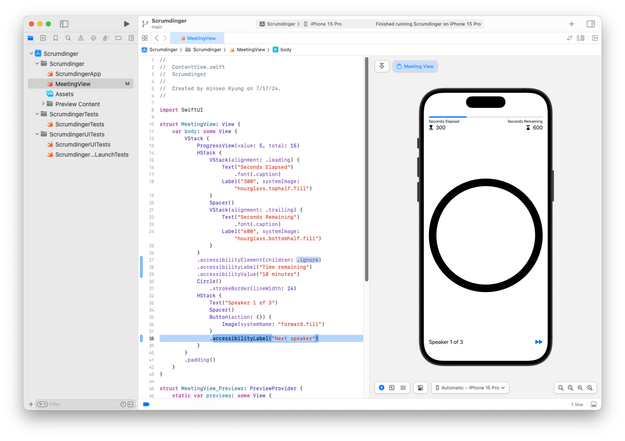Toggle the left navigator sidebar
Image resolution: width=625 pixels, height=441 pixels.
(x=64, y=24)
